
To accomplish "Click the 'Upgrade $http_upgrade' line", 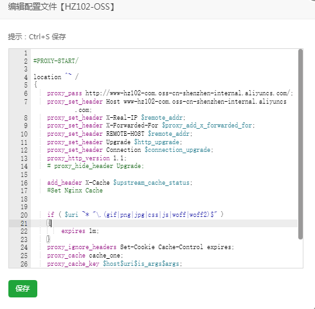I will click(x=114, y=142).
